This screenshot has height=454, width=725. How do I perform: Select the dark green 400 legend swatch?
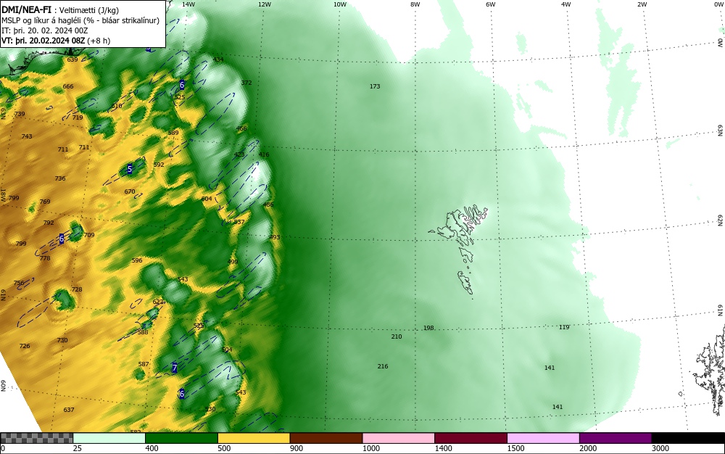[181, 438]
